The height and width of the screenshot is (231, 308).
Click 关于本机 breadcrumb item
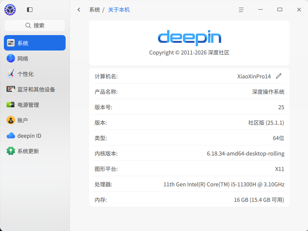[119, 10]
